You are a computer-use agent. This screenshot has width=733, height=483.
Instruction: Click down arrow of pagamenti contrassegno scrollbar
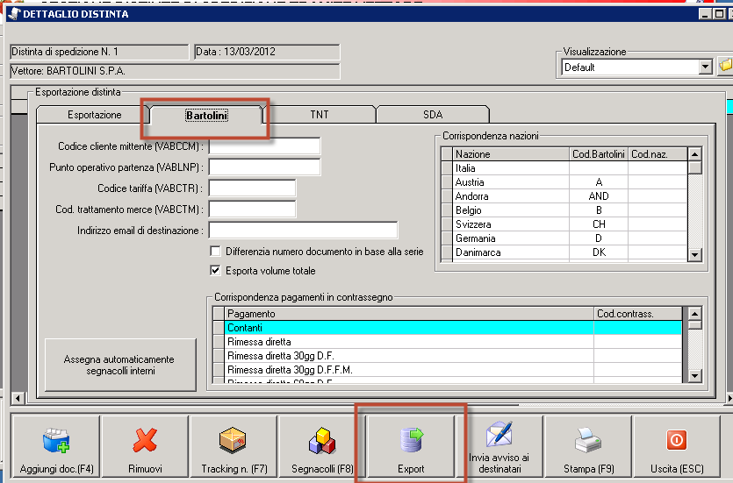694,375
